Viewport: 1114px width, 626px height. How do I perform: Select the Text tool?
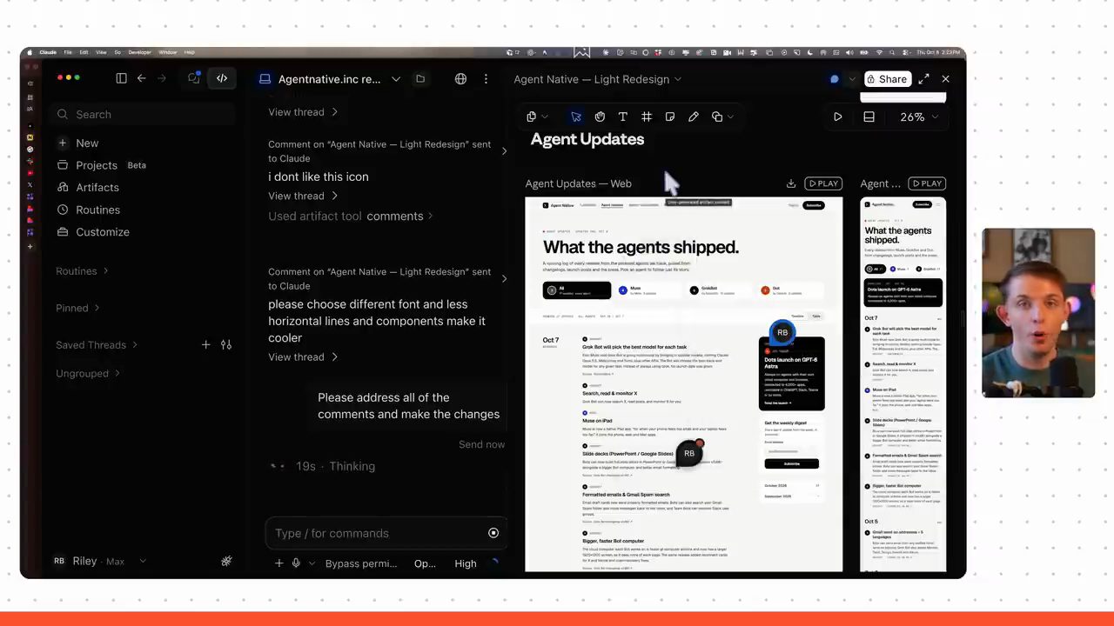pos(623,117)
